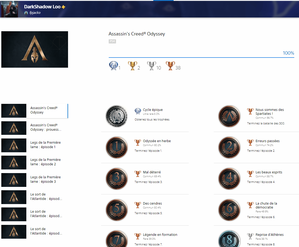Click the La chute de la démocratie title
Viewport: 299px width, 247px height.
pyautogui.click(x=266, y=205)
